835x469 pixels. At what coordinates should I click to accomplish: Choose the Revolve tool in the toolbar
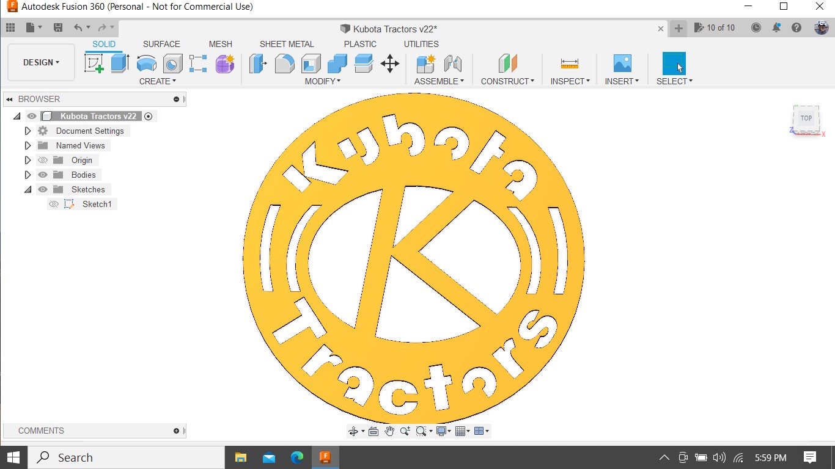146,64
